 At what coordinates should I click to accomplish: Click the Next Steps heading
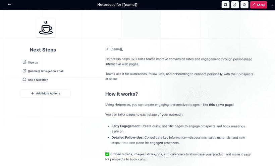[43, 50]
